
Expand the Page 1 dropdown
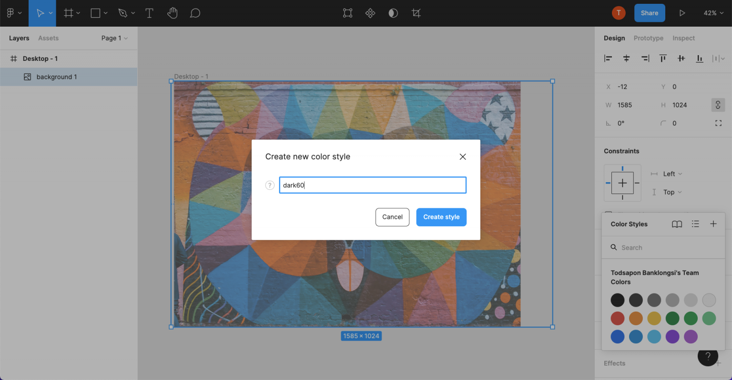(114, 38)
